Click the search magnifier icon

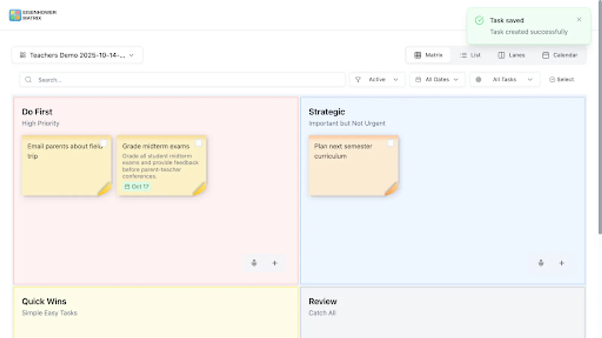click(29, 80)
